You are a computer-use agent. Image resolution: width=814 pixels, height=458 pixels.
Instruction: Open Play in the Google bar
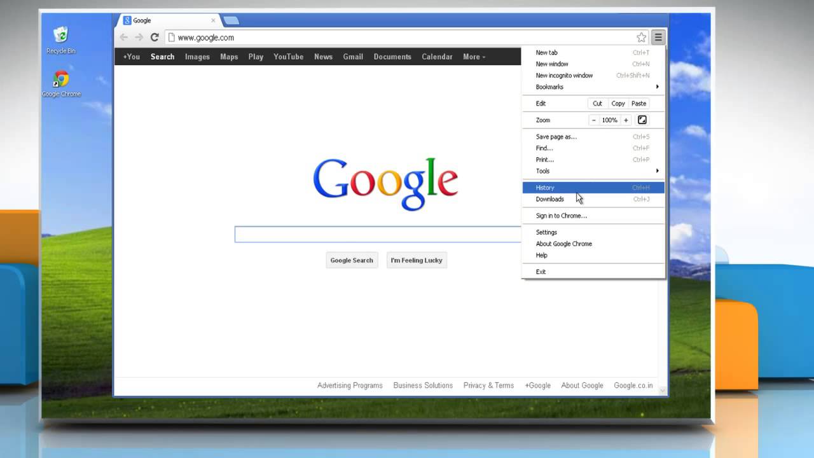click(x=256, y=57)
